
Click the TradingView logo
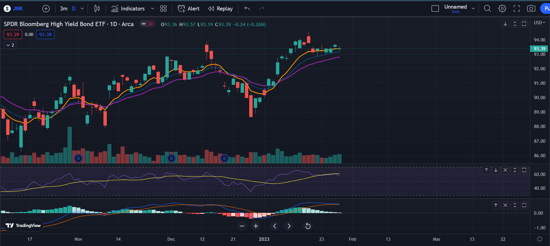[x=23, y=225]
